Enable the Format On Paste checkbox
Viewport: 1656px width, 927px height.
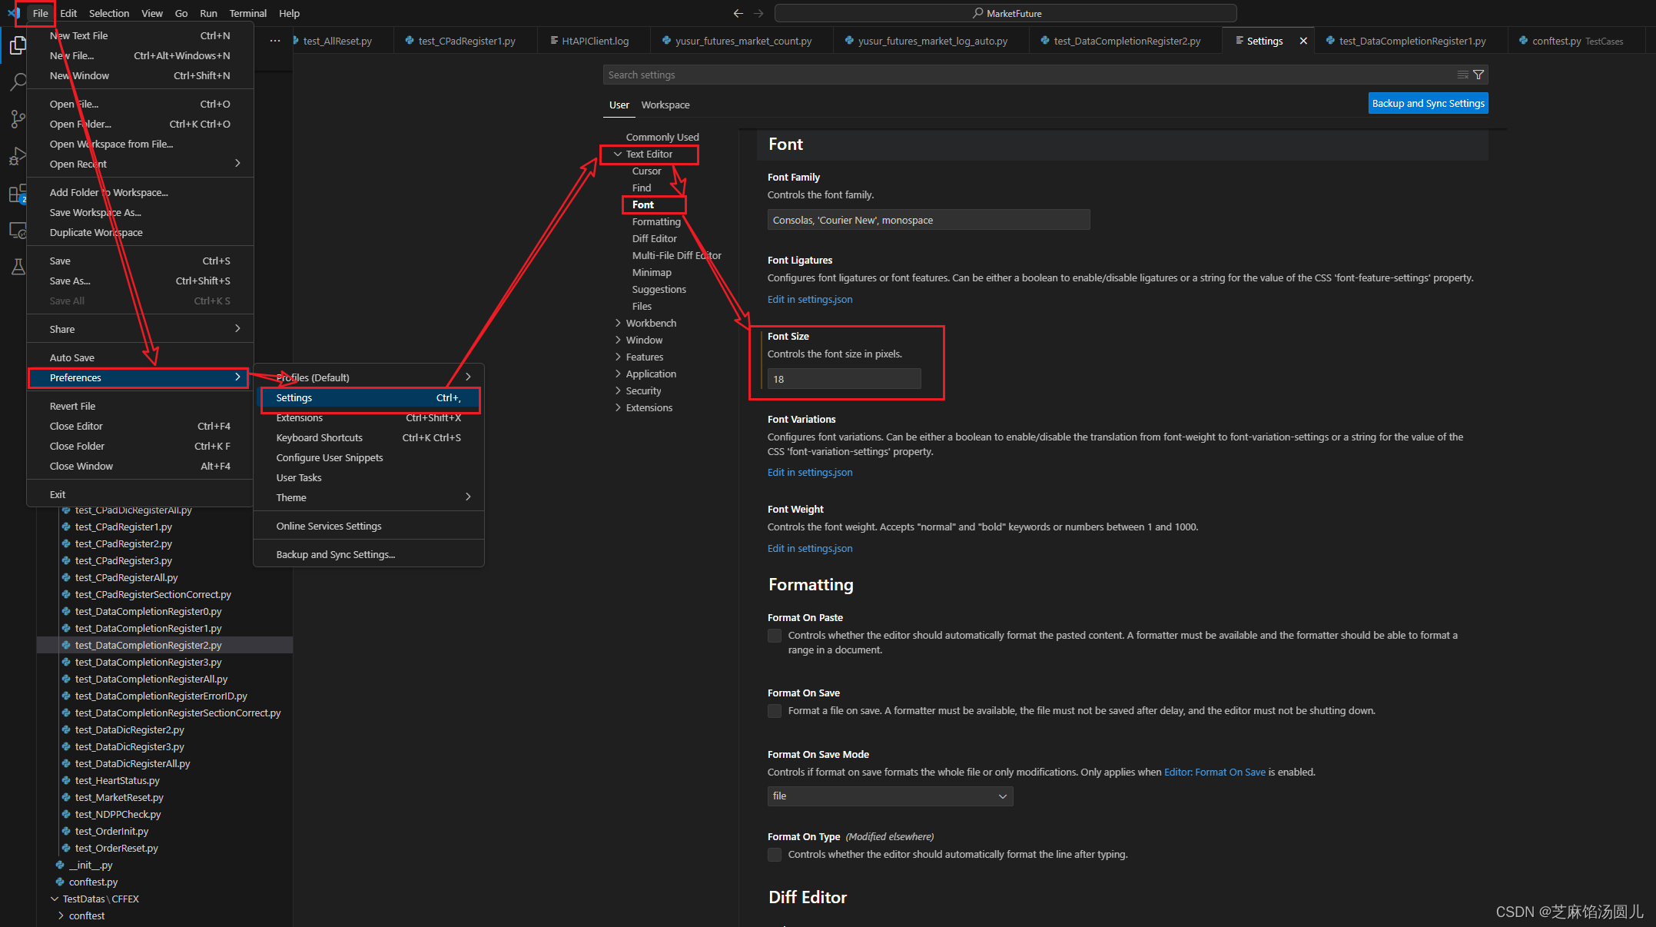coord(775,636)
